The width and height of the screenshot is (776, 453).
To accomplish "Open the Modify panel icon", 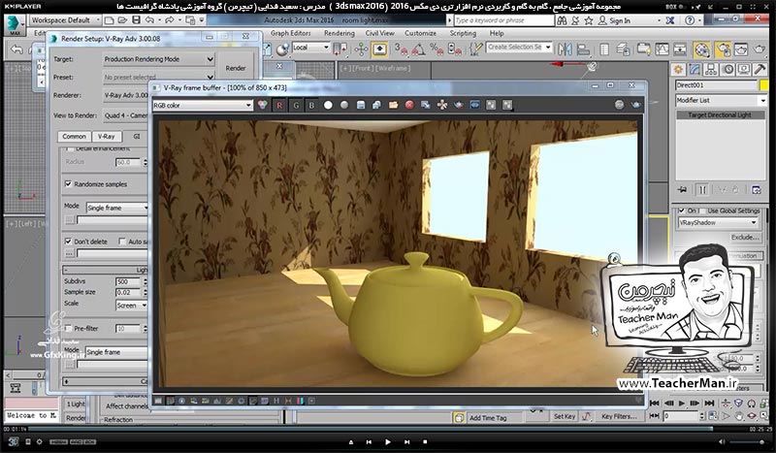I will (695, 69).
